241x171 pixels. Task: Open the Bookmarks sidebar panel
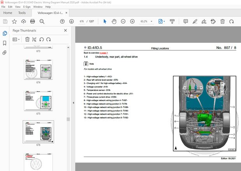pos(5,43)
